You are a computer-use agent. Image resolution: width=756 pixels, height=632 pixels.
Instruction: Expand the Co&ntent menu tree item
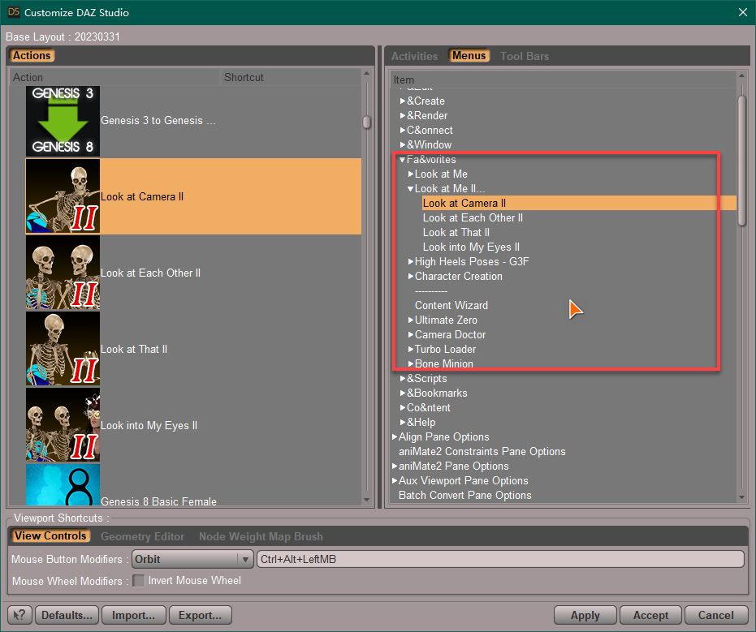click(403, 407)
